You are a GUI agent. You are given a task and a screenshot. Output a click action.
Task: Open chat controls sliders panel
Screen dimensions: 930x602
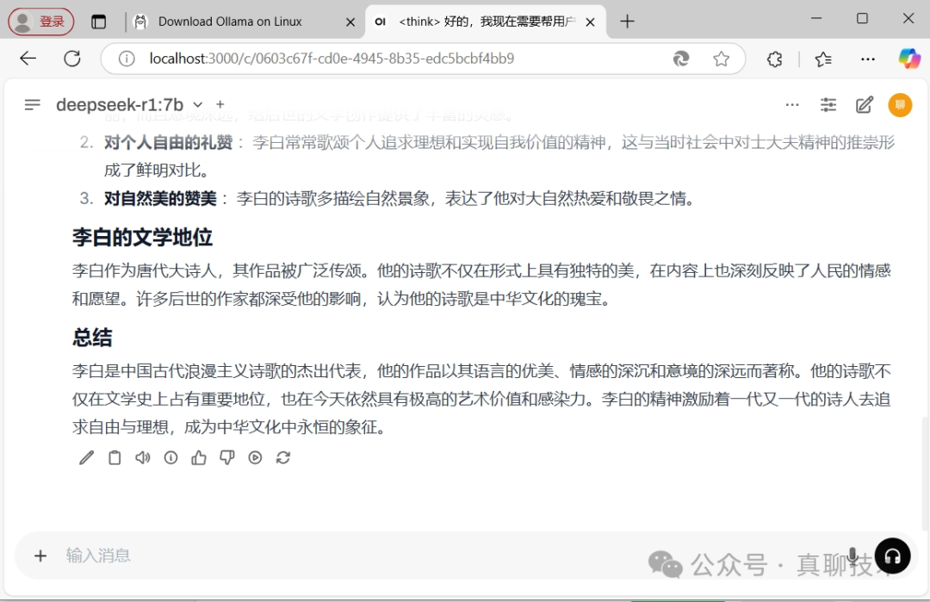[x=828, y=105]
